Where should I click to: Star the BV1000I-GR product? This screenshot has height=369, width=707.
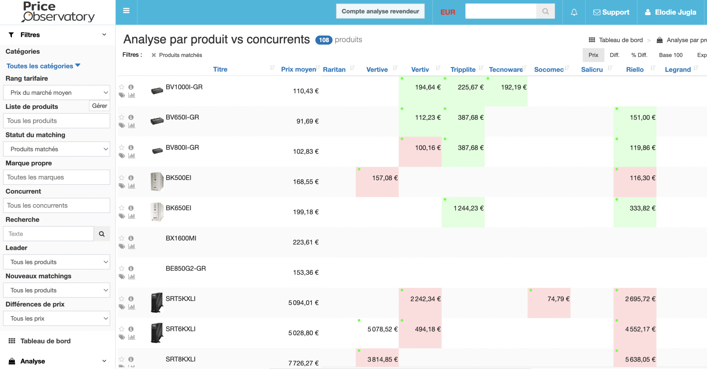[122, 87]
